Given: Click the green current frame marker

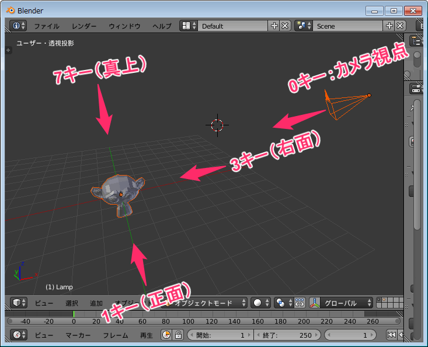Looking at the screenshot, I should pos(74,314).
